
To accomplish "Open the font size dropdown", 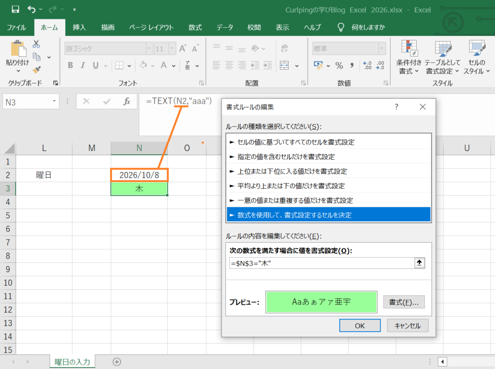I will coord(172,48).
